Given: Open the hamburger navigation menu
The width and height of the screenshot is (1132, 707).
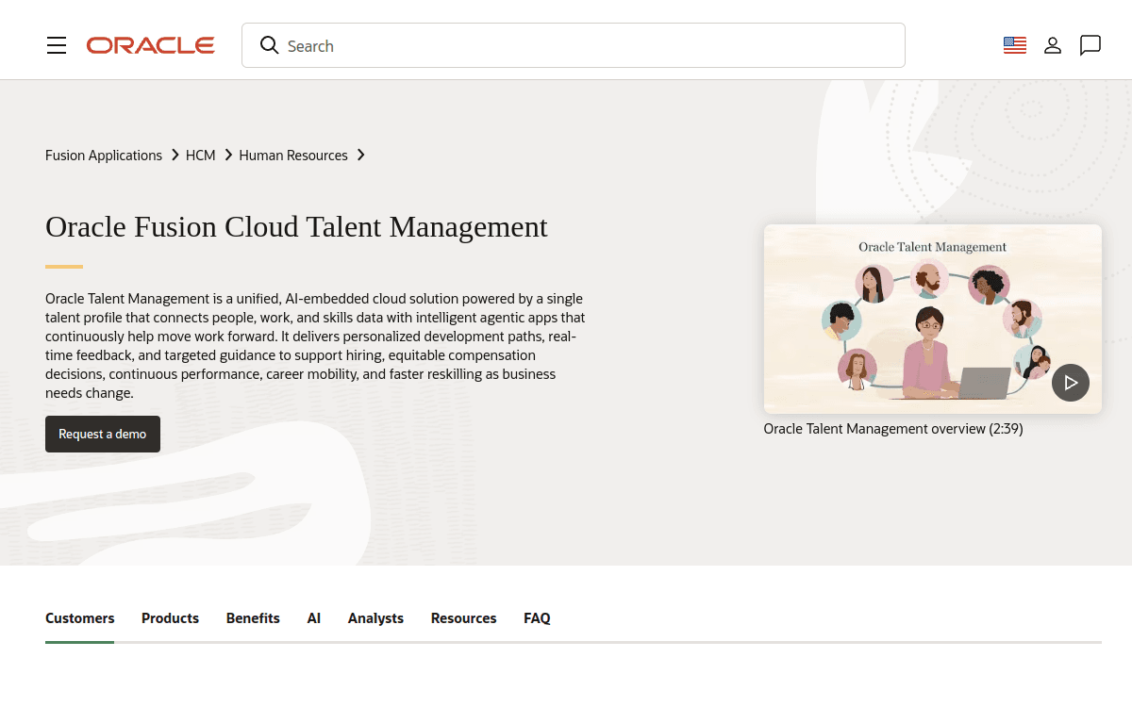Looking at the screenshot, I should pos(57,45).
